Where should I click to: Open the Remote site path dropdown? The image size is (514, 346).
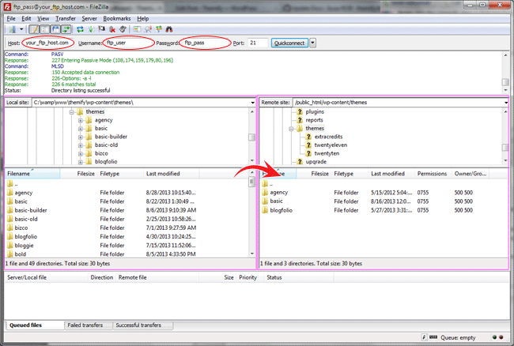coord(506,103)
